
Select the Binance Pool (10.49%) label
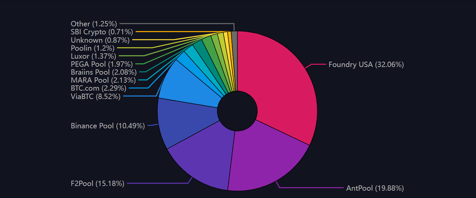coord(108,126)
